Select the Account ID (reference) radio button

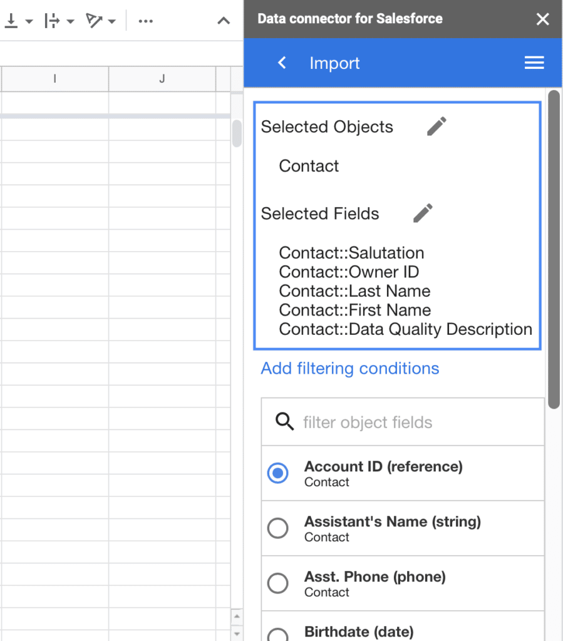277,473
